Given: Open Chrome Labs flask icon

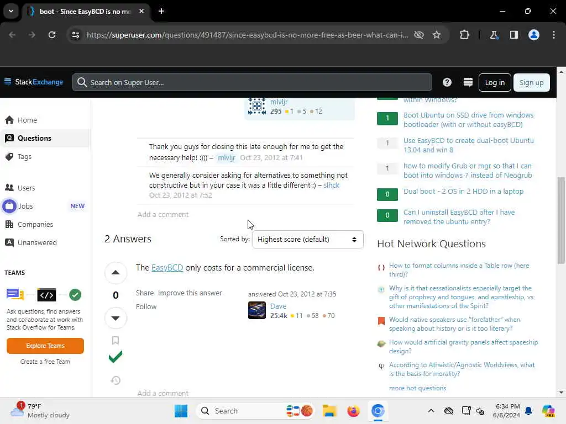Looking at the screenshot, I should click(x=494, y=35).
